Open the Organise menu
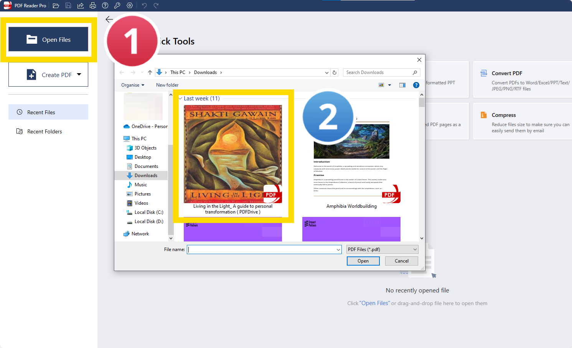 (x=133, y=85)
